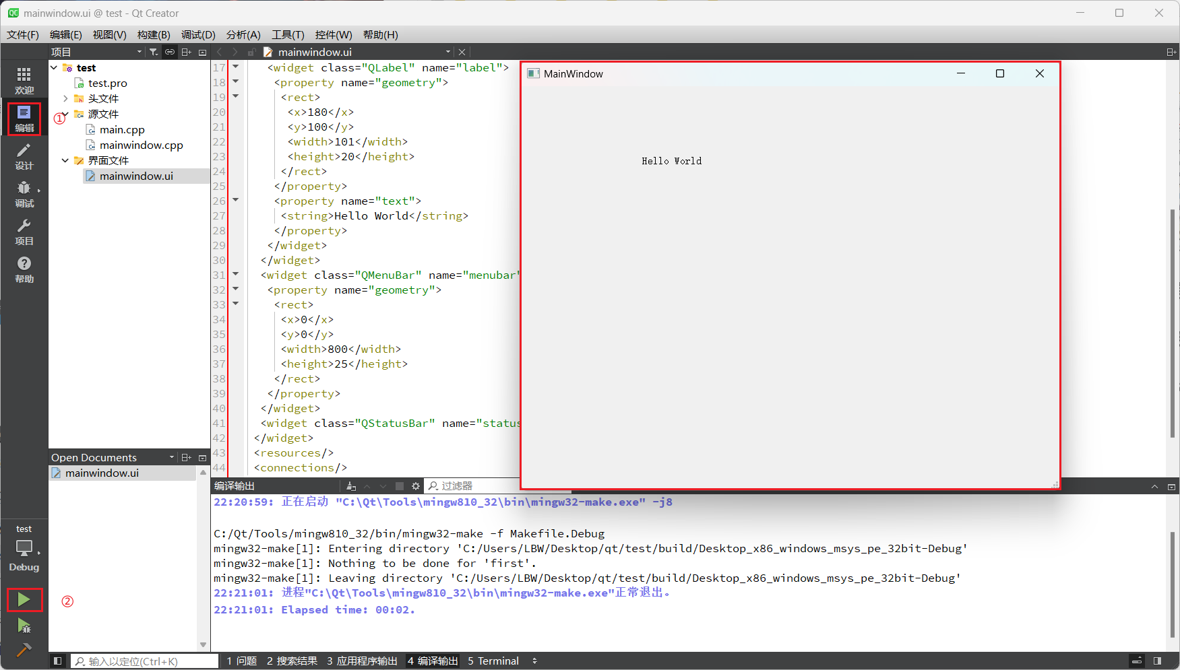Open the 设计 design mode
The image size is (1180, 670).
(24, 156)
